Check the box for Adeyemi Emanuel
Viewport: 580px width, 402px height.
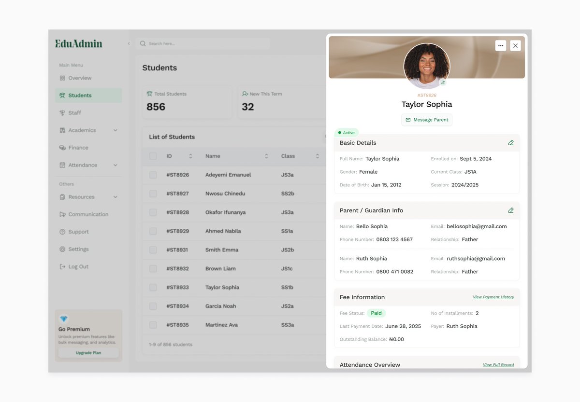153,175
